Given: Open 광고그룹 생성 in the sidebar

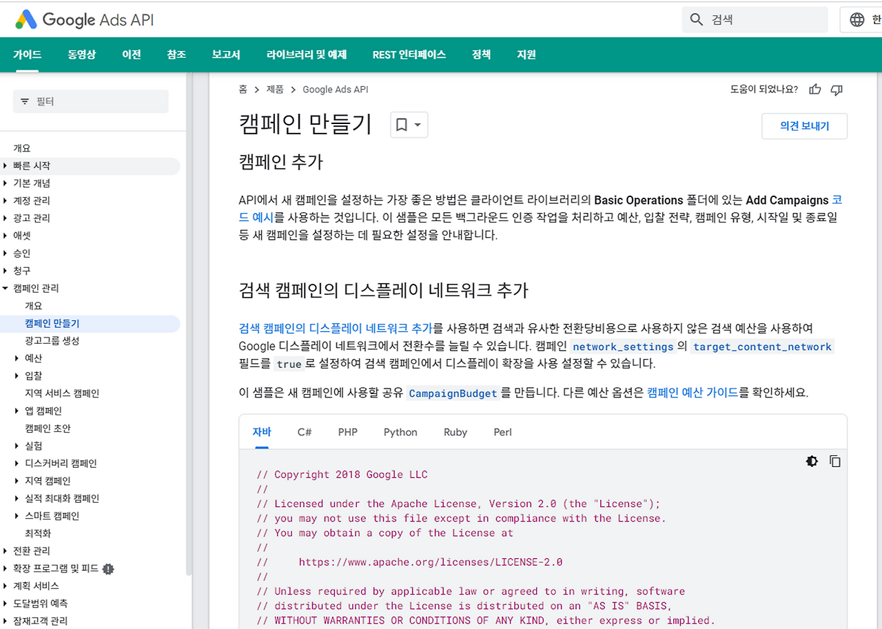Looking at the screenshot, I should [x=52, y=340].
